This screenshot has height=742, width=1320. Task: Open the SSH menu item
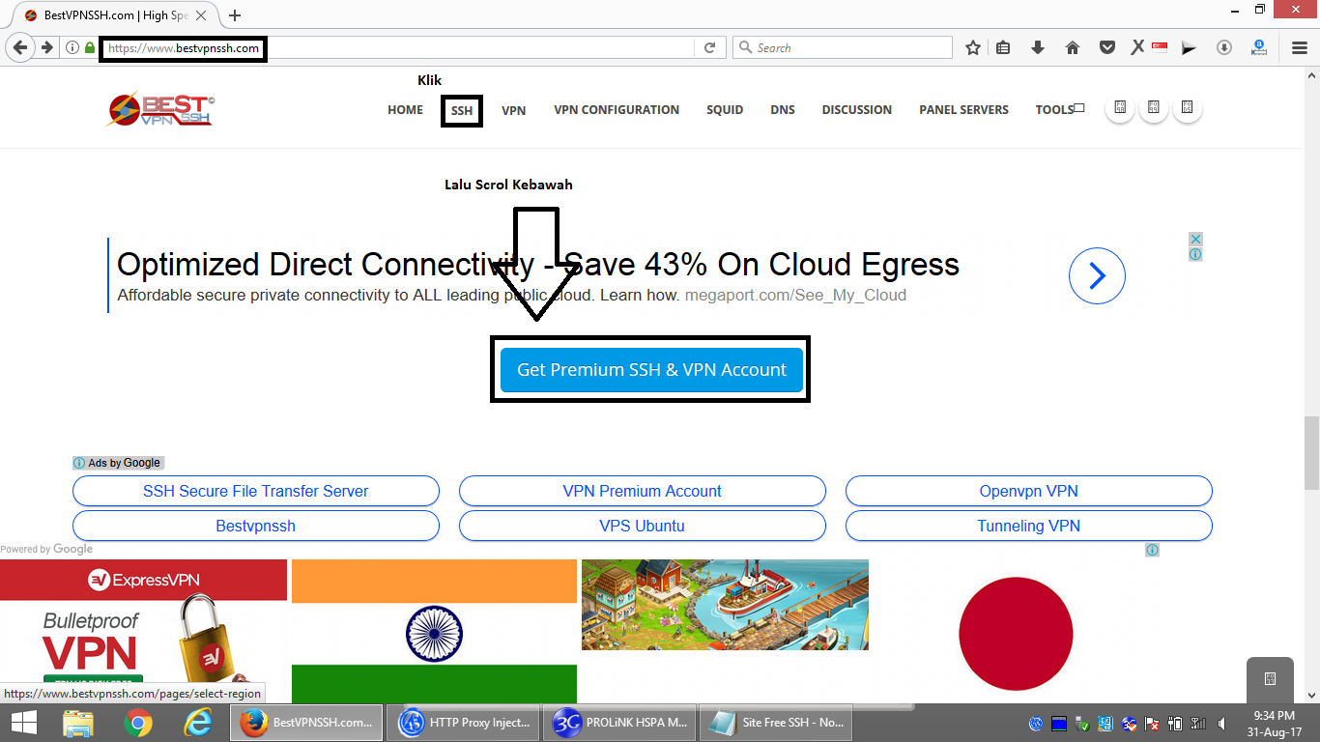462,111
